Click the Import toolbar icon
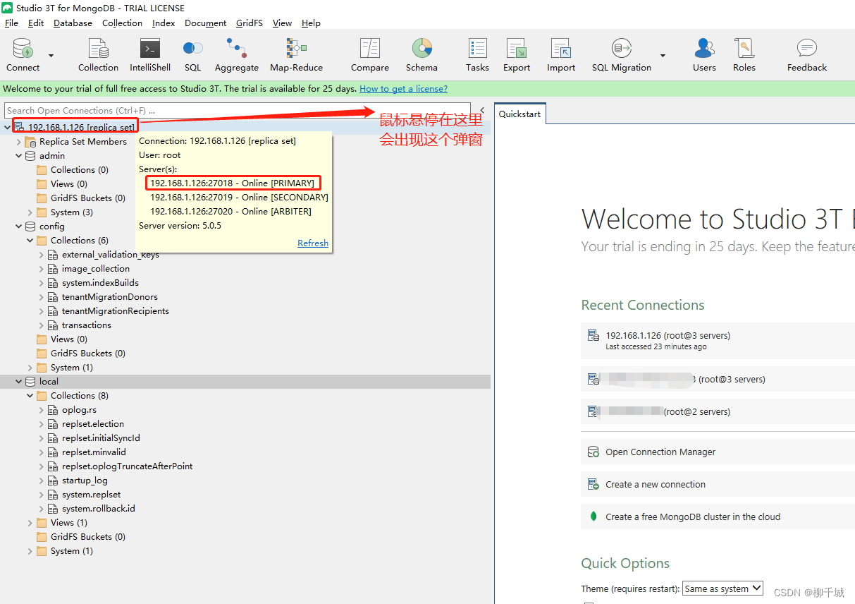This screenshot has width=855, height=604. pos(561,55)
